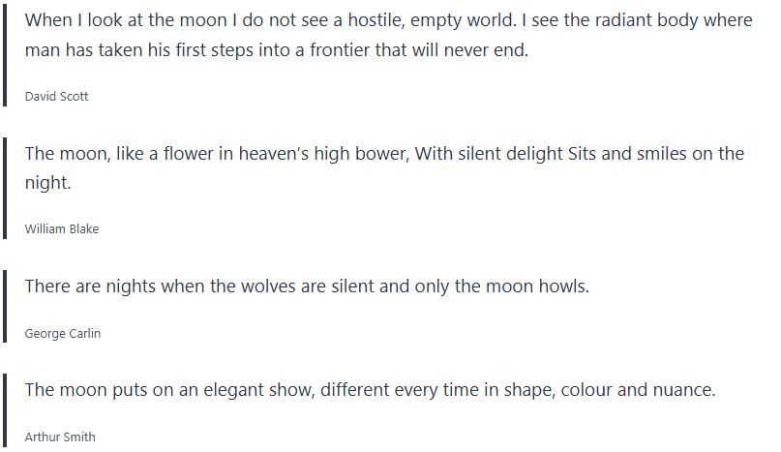781x452 pixels.
Task: Click the George Carlin author name
Action: 62,334
